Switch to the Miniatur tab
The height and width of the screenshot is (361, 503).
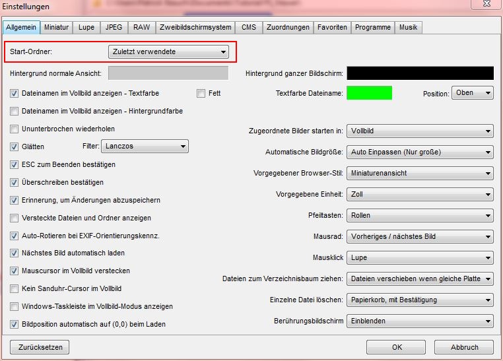pos(57,27)
